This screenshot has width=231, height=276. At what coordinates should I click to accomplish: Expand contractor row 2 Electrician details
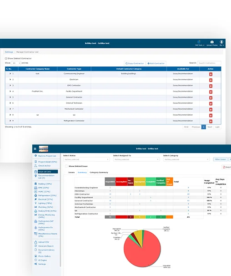pos(10,79)
